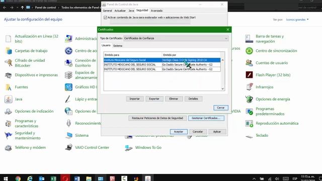Screen dimensions: 322x181
Task: Click the Excel icon on the taskbar
Action: click(54, 178)
